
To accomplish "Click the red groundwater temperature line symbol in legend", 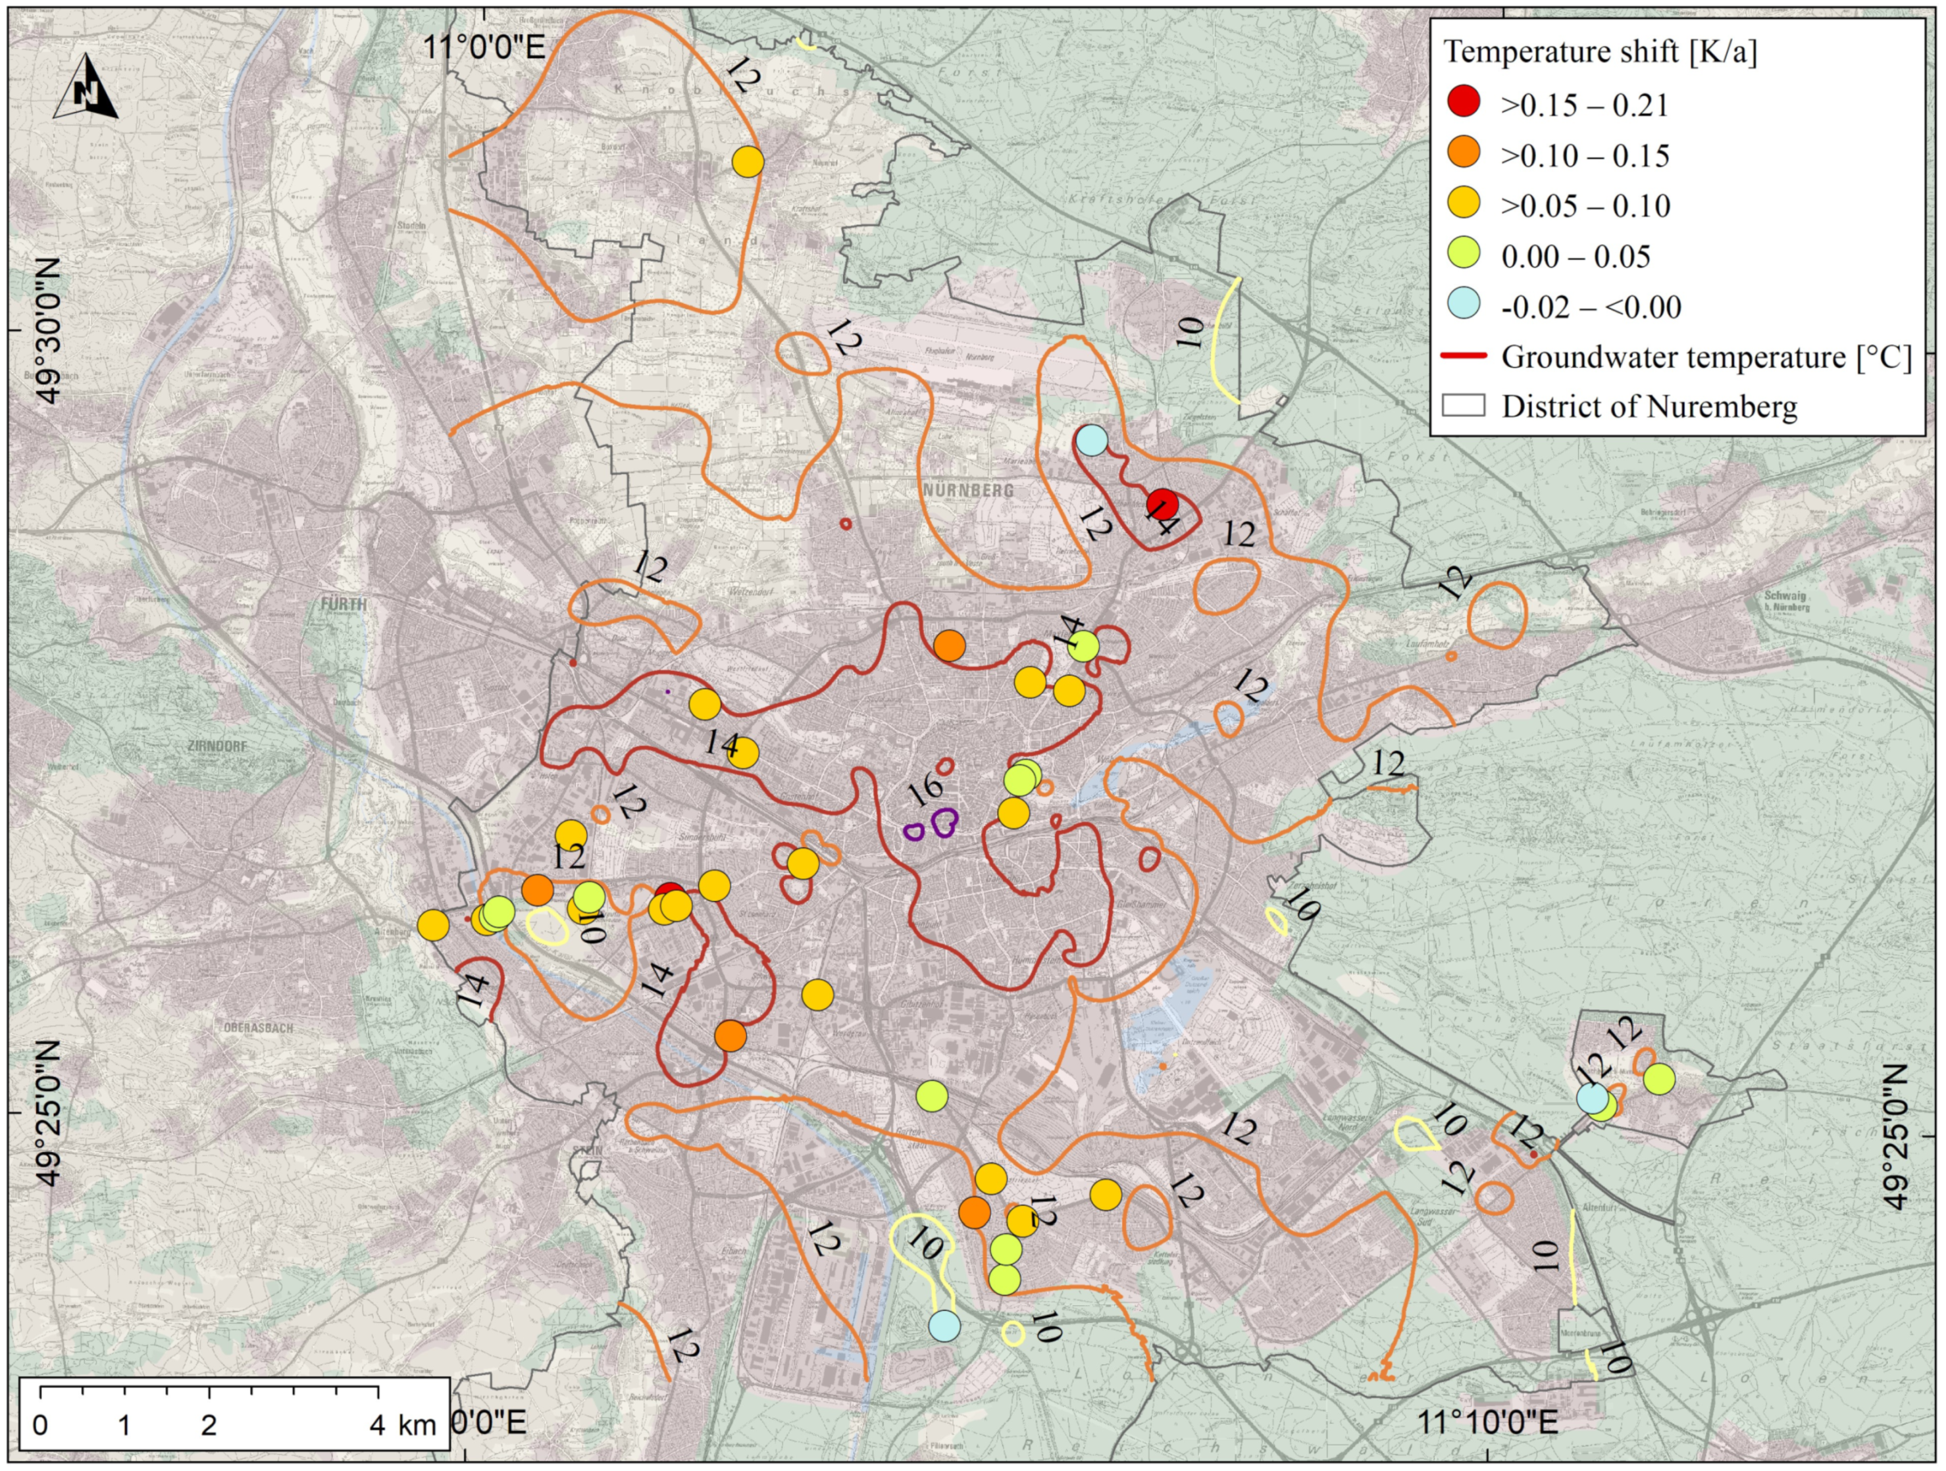I will pyautogui.click(x=1464, y=356).
